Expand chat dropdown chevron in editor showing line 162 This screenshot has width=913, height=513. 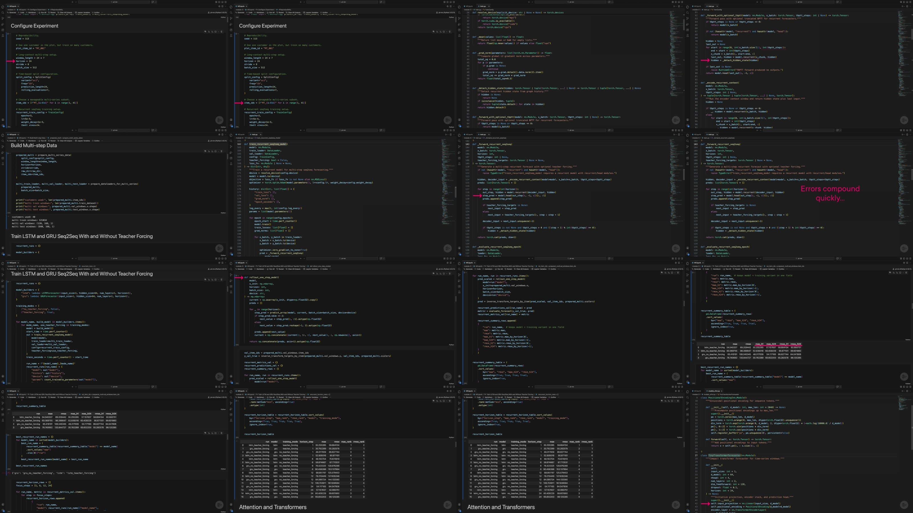point(384,130)
